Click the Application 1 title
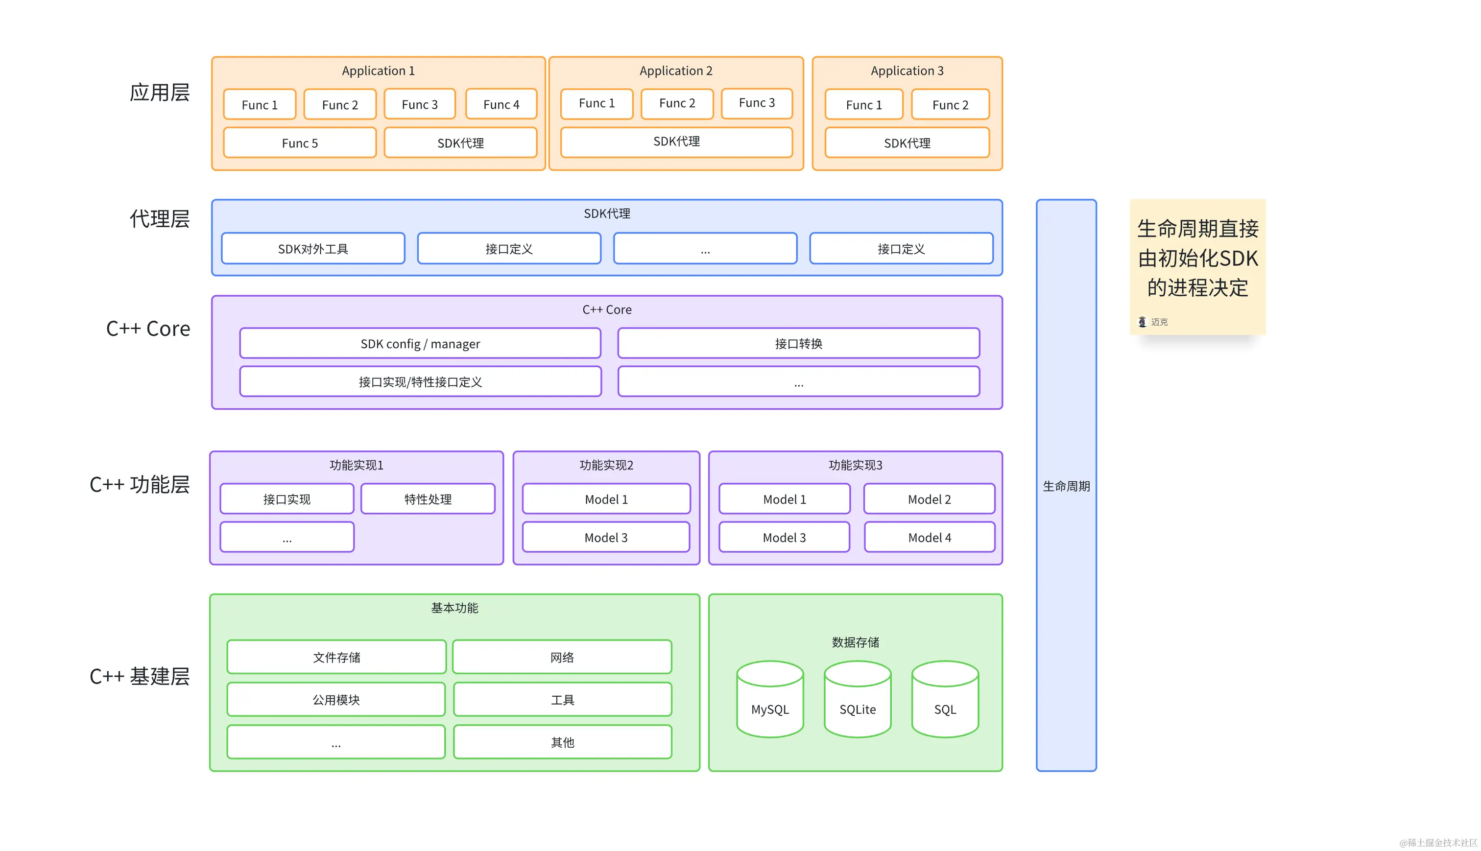 (x=378, y=71)
